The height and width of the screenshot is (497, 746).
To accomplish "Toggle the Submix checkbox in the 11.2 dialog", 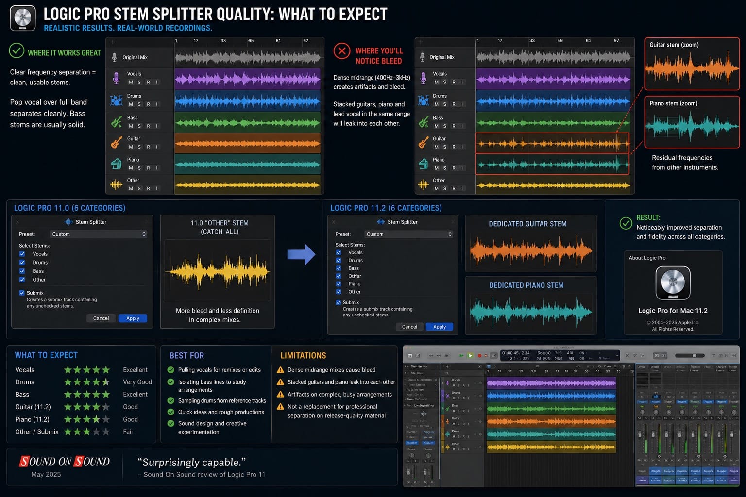I will (x=339, y=302).
